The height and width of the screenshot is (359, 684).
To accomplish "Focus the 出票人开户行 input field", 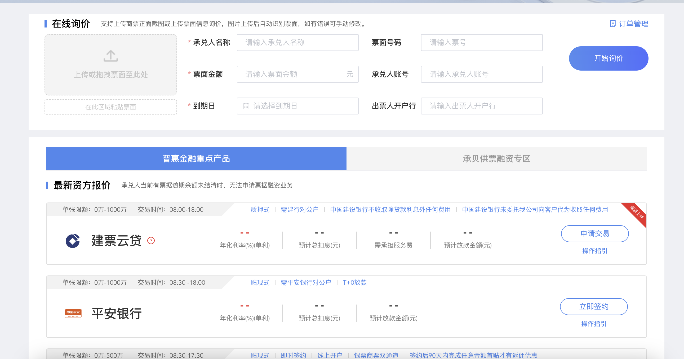I will pyautogui.click(x=482, y=106).
